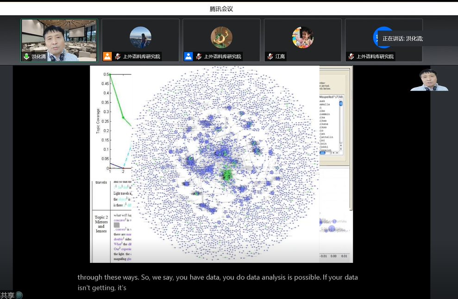Click the horizontal scrollbar under the Misspelled list

tap(329, 153)
